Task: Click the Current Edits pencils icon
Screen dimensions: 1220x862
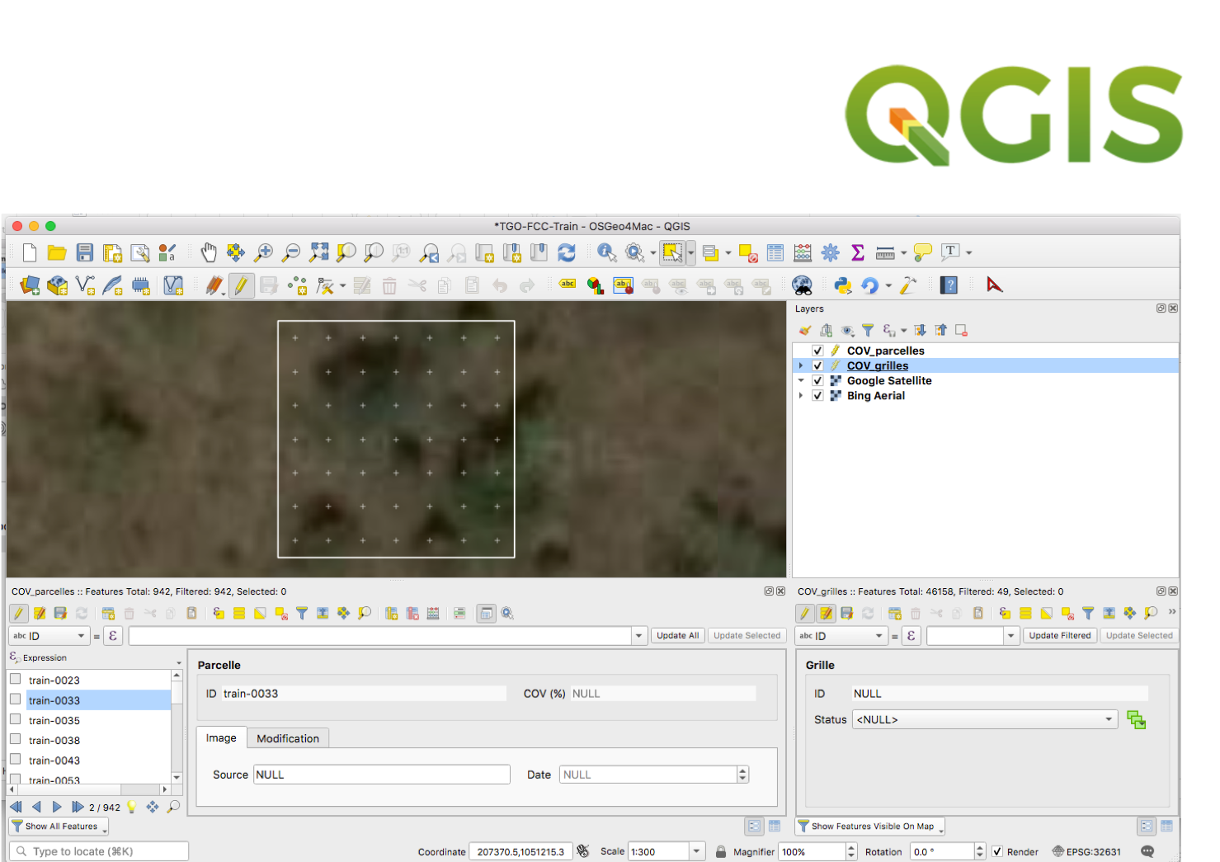Action: pyautogui.click(x=214, y=285)
